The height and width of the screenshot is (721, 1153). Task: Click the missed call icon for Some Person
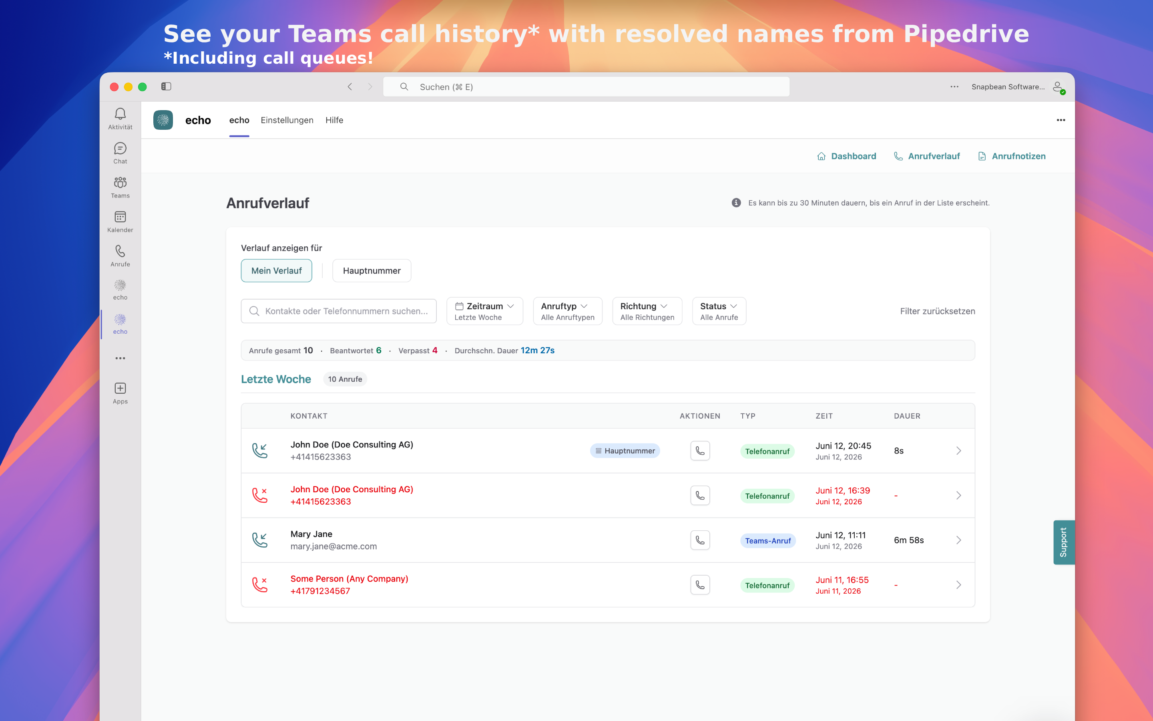(x=260, y=585)
